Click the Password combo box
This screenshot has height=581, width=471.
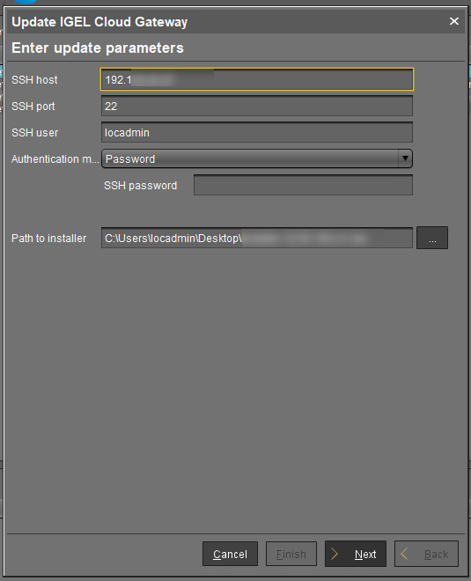pos(257,158)
